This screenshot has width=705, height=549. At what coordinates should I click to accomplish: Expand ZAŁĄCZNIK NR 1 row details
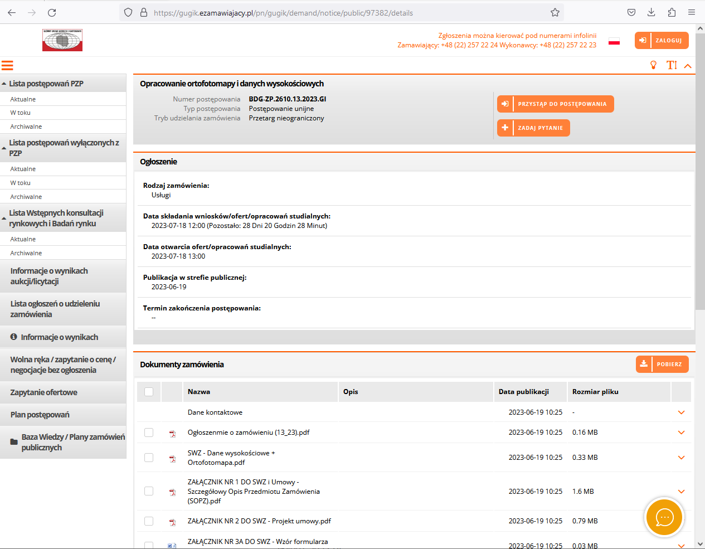click(x=681, y=492)
